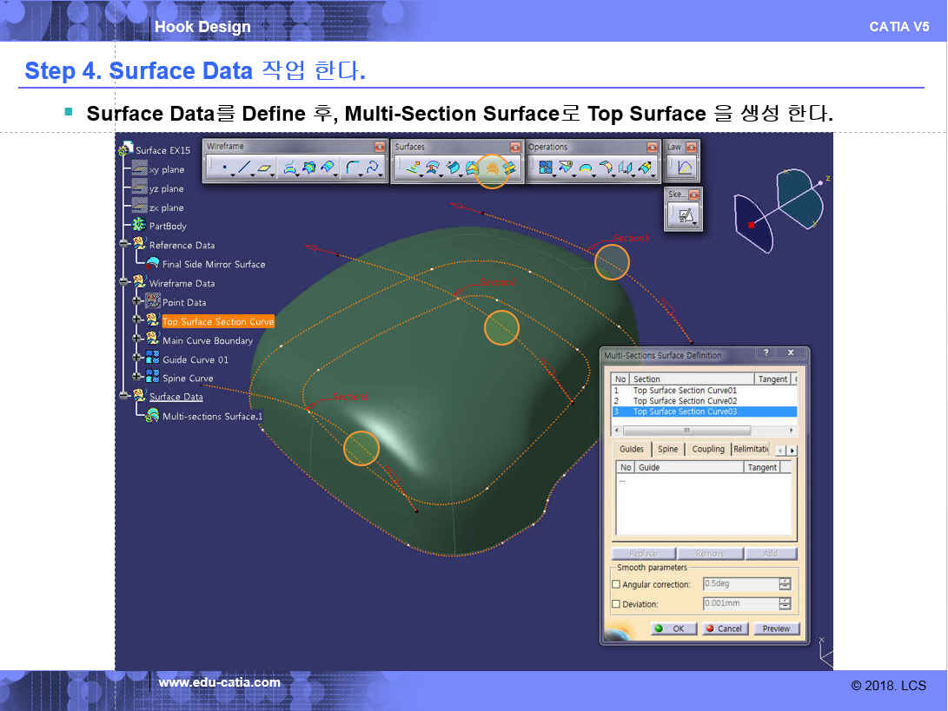The image size is (948, 711).
Task: Enable the Angular correction checkbox
Action: pyautogui.click(x=616, y=585)
